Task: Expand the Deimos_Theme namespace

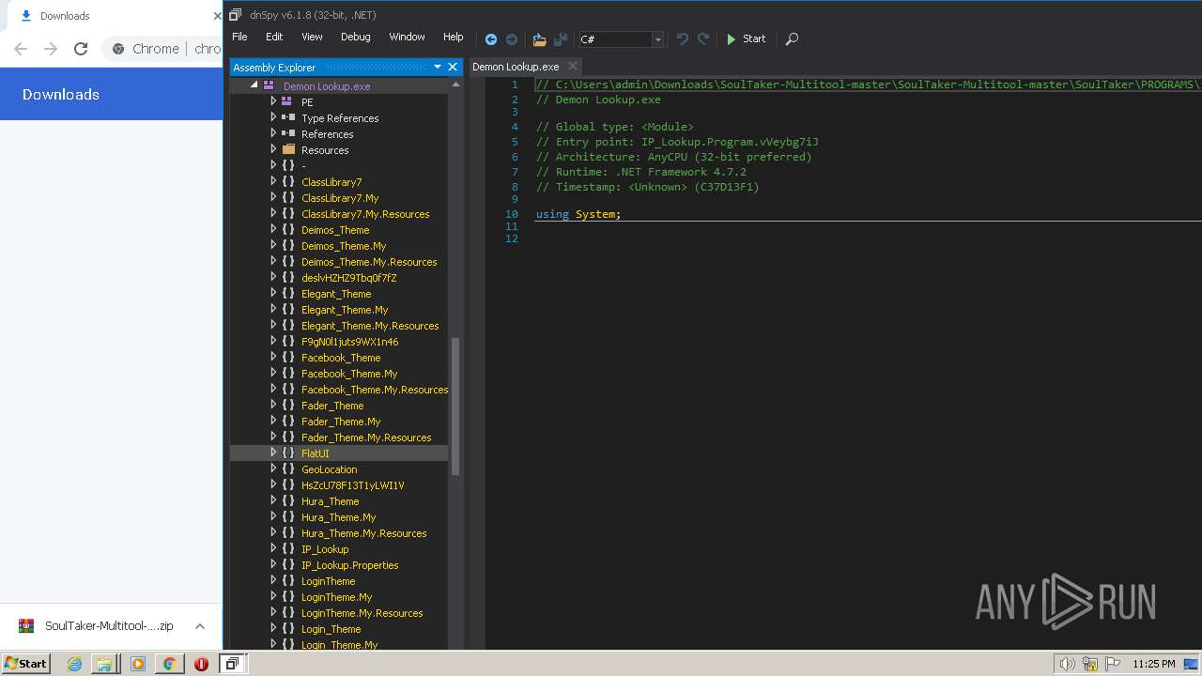Action: click(x=273, y=229)
